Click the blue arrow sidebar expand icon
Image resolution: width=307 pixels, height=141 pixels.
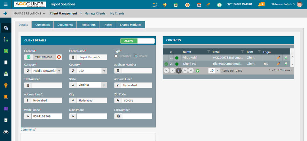point(5,13)
